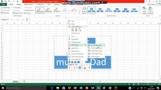Viewport: 161px width, 90px height.
Task: Click the Page Layout view icon in status bar
Action: pos(134,84)
